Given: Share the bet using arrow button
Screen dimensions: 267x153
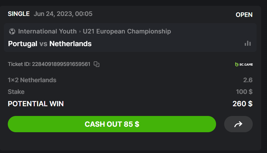Looking at the screenshot, I should coord(238,124).
